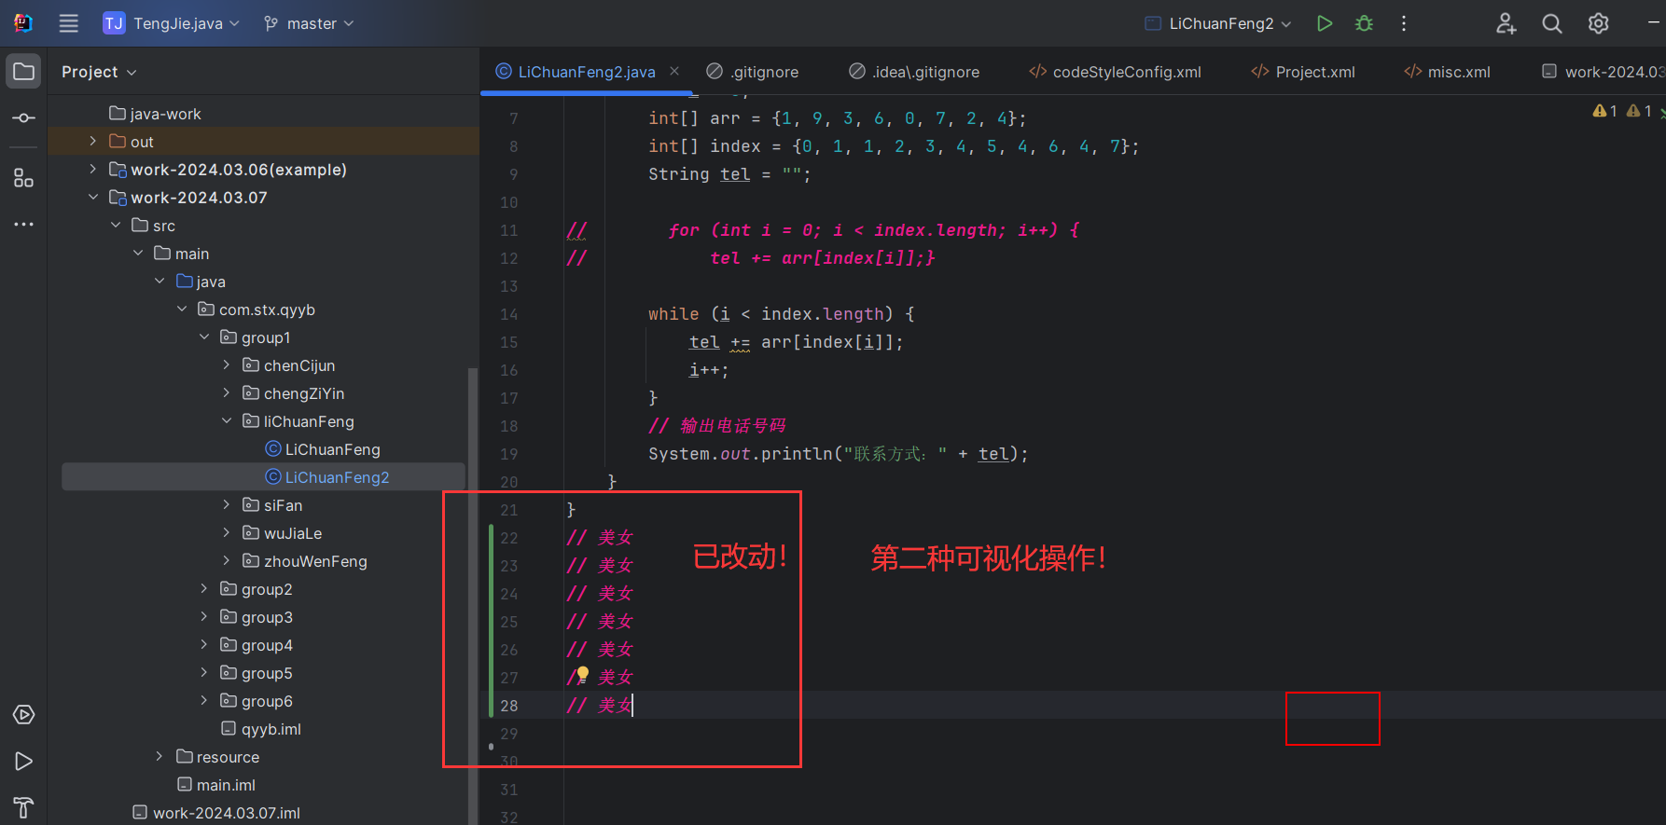Expand the resource folder
Viewport: 1666px width, 825px height.
pos(160,756)
